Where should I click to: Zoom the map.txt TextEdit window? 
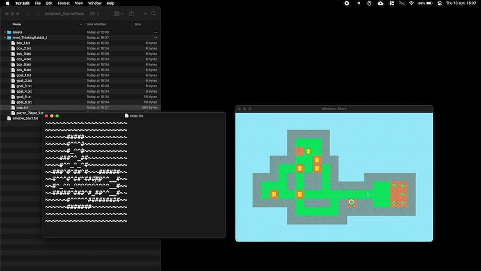(x=57, y=116)
